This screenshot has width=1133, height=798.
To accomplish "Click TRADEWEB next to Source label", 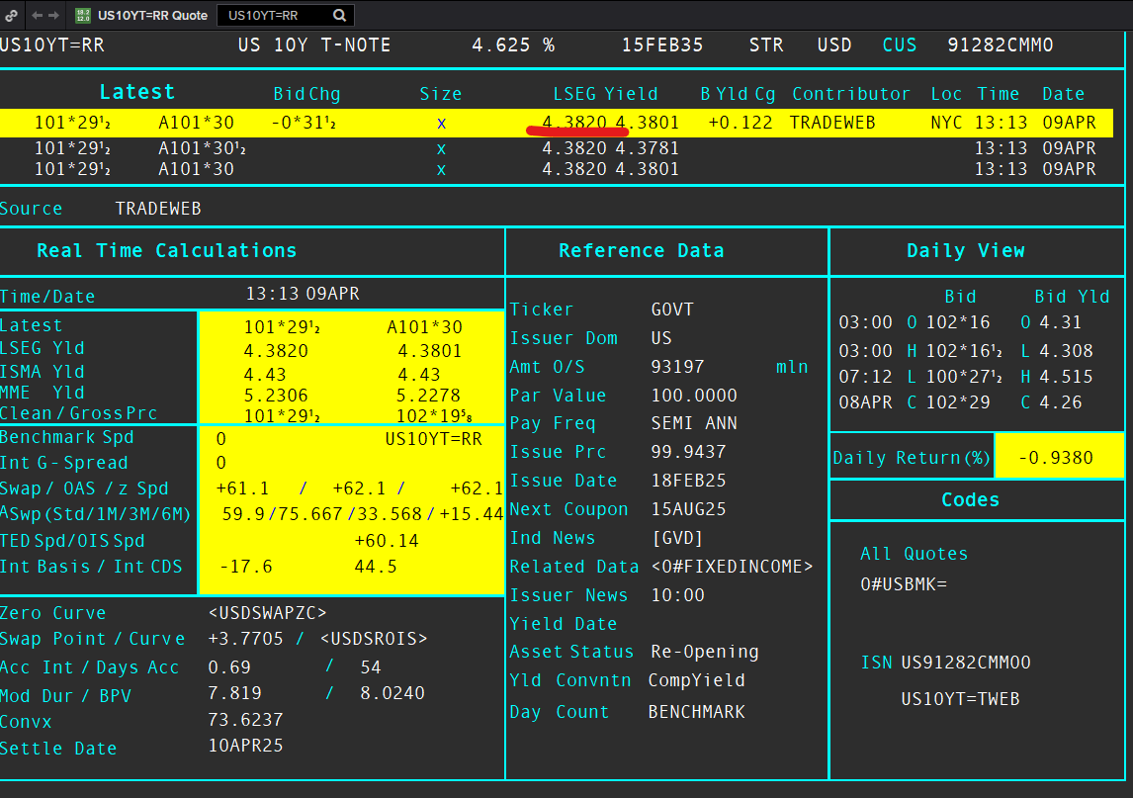I will pos(158,209).
